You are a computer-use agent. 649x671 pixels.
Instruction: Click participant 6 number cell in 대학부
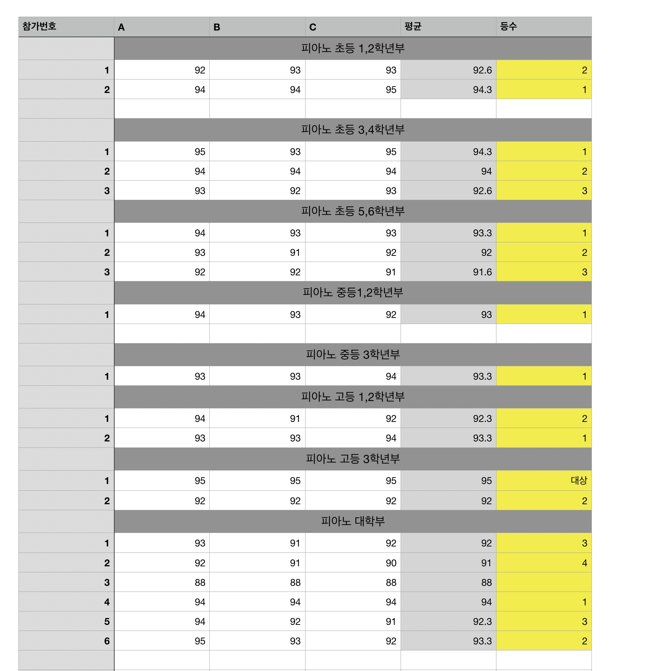[x=66, y=641]
